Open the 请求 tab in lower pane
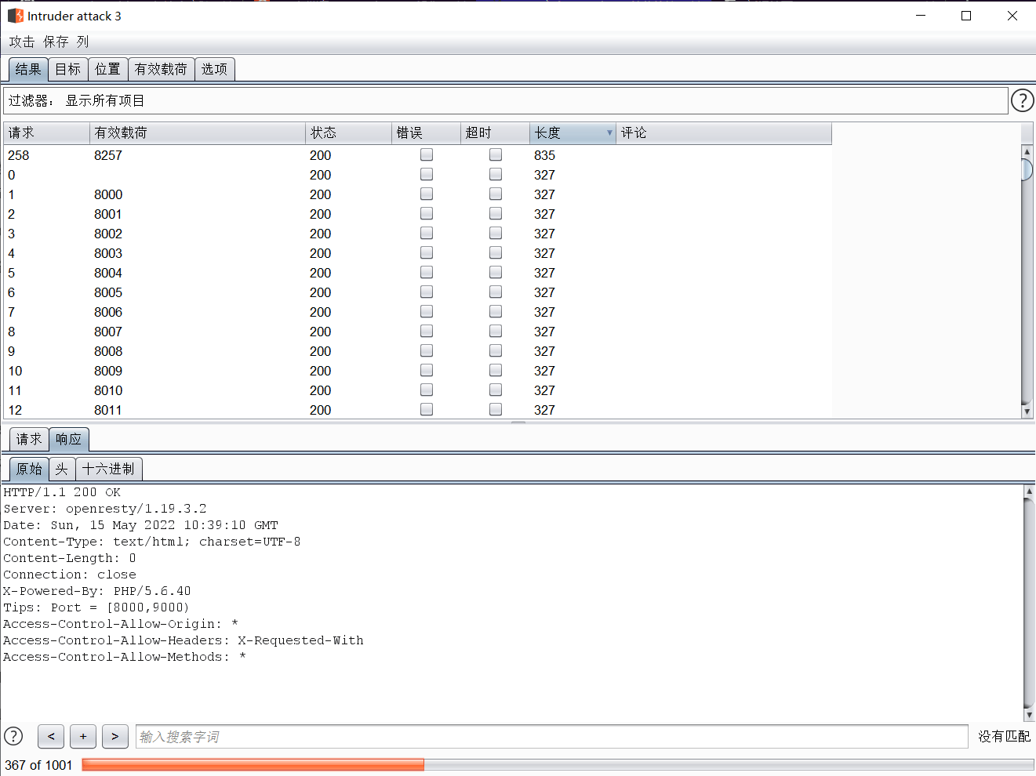The image size is (1036, 776). (x=29, y=439)
